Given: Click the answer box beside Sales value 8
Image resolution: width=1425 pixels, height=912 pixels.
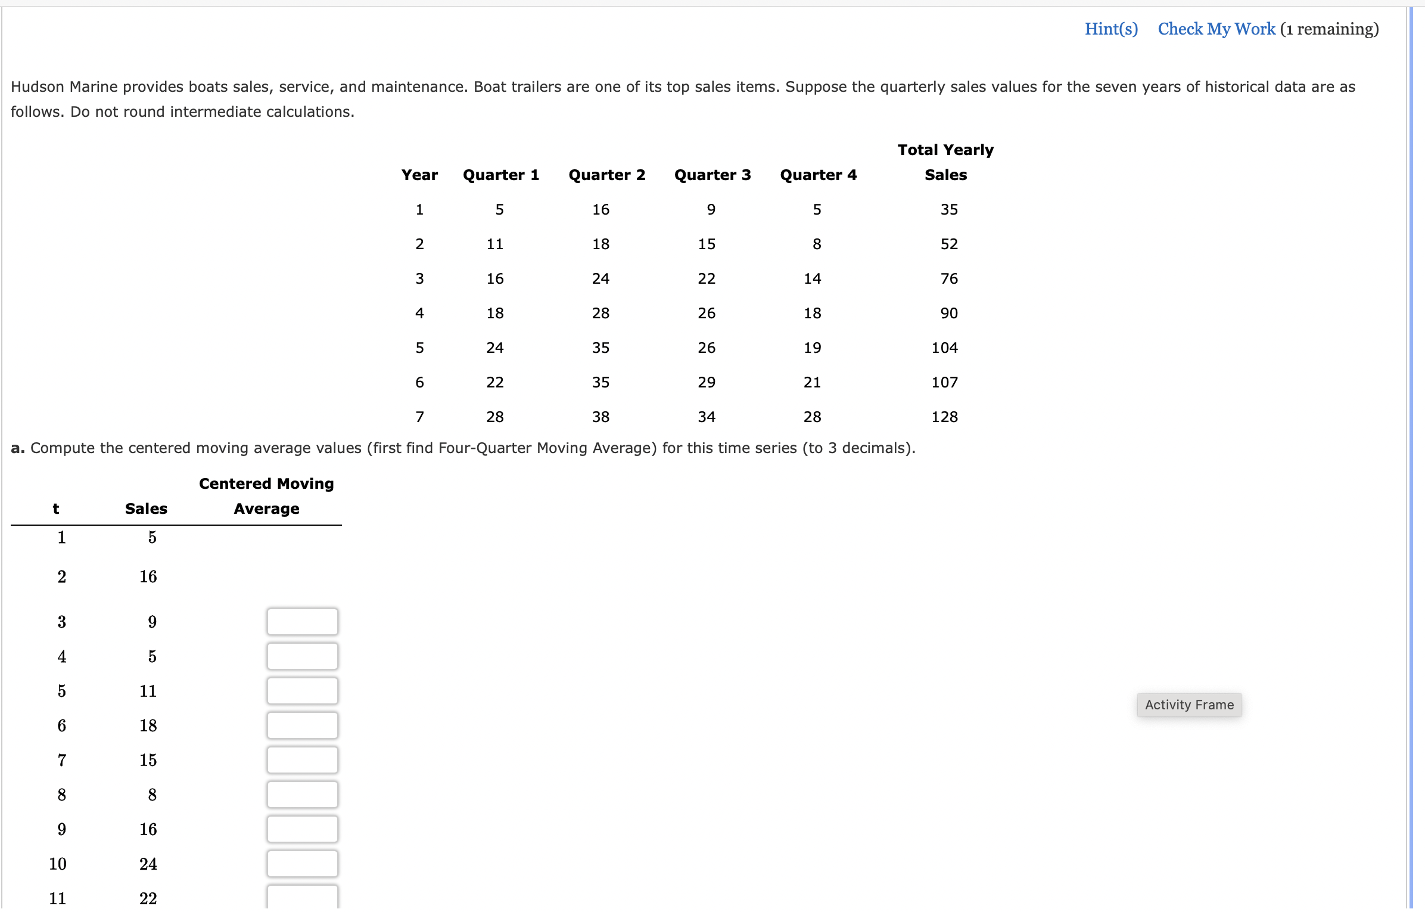Looking at the screenshot, I should [302, 794].
